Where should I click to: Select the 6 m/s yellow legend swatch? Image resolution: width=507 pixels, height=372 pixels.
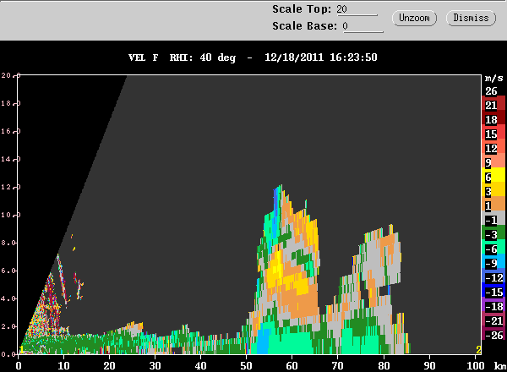pos(493,177)
